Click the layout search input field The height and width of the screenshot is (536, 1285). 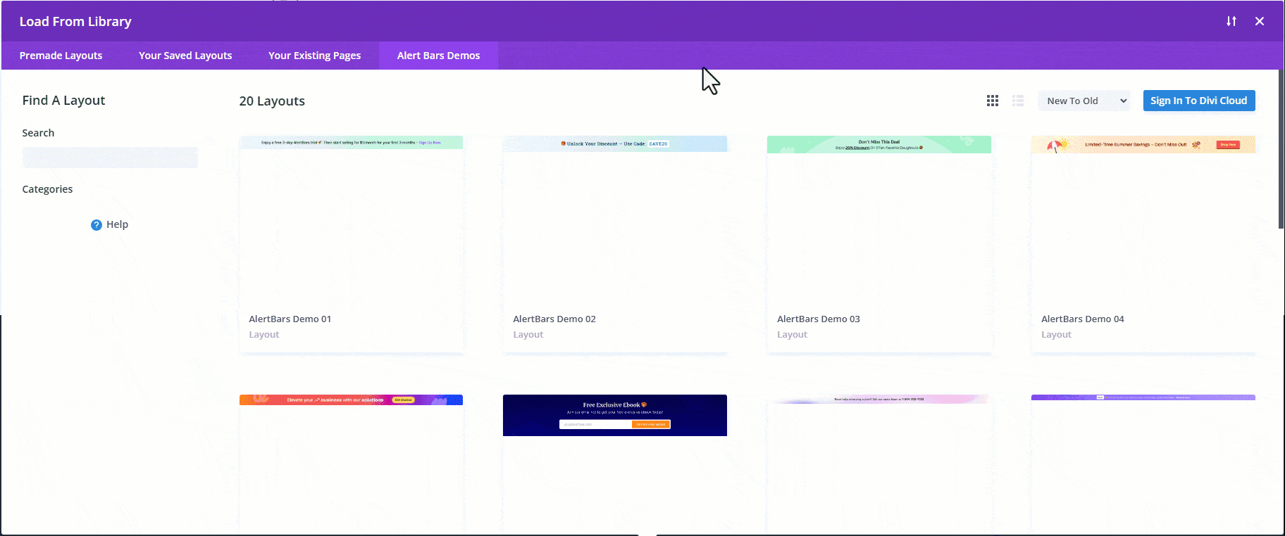110,158
